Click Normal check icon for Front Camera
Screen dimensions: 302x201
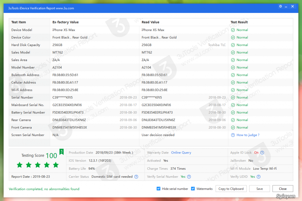coord(233,128)
